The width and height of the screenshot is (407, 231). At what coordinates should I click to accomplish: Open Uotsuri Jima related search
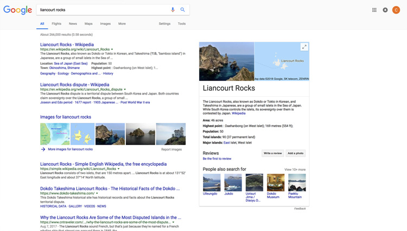coord(254,188)
